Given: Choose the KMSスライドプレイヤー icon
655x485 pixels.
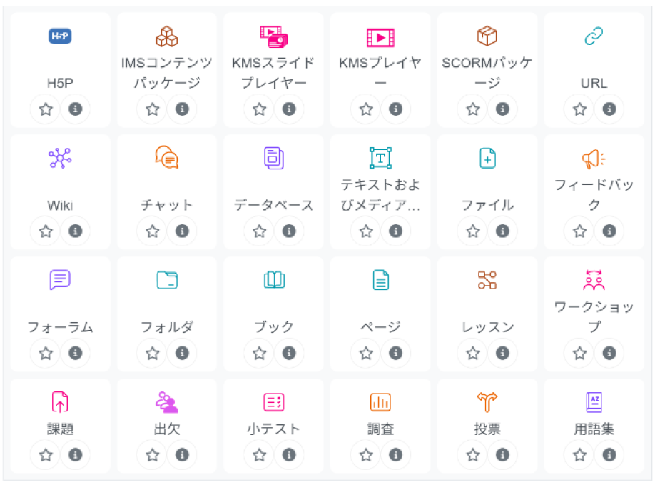Looking at the screenshot, I should pos(273,36).
